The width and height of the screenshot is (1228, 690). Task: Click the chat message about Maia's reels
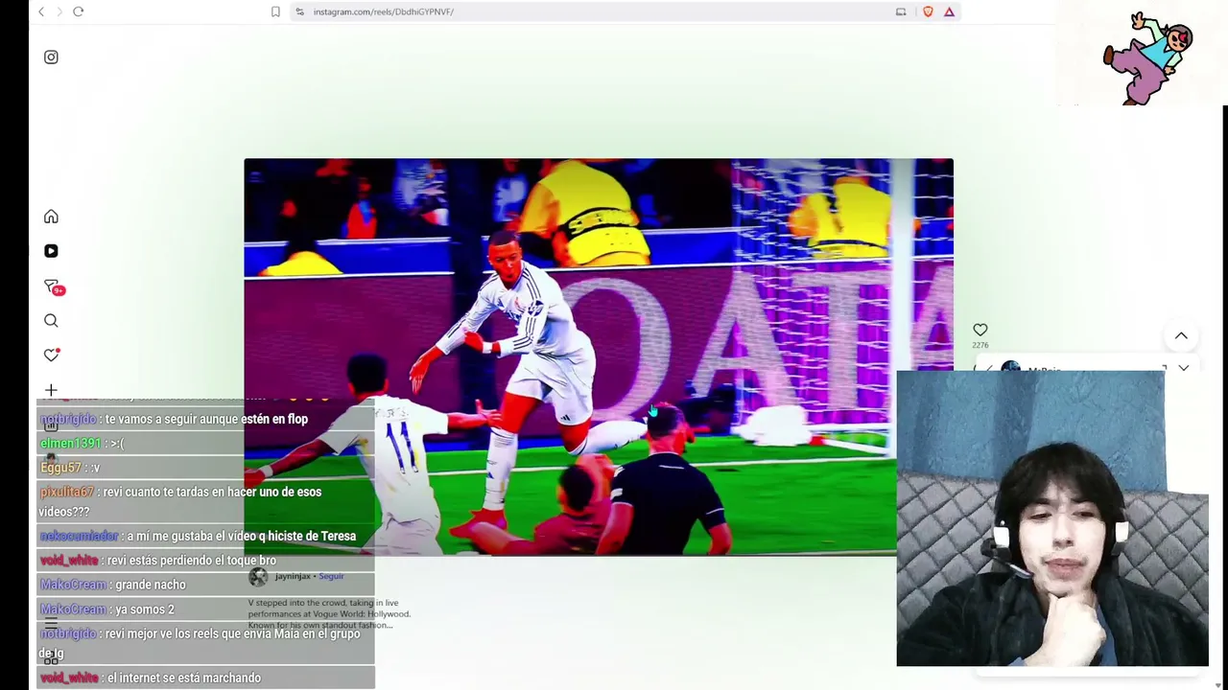[206, 643]
